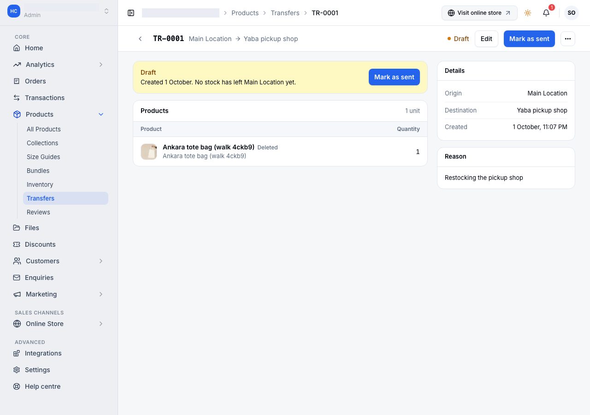
Task: Open the store switcher dropdown
Action: point(106,11)
